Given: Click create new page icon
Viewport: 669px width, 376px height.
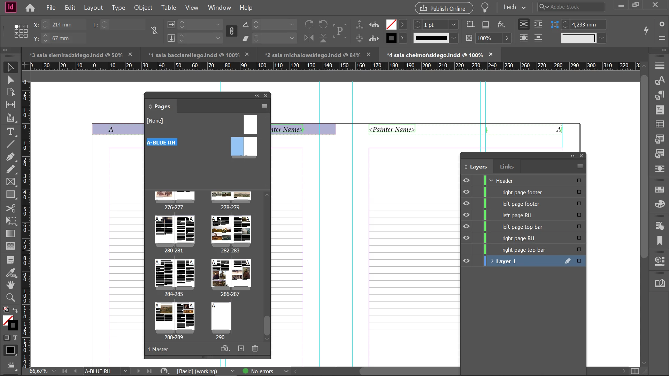Looking at the screenshot, I should click(x=241, y=348).
